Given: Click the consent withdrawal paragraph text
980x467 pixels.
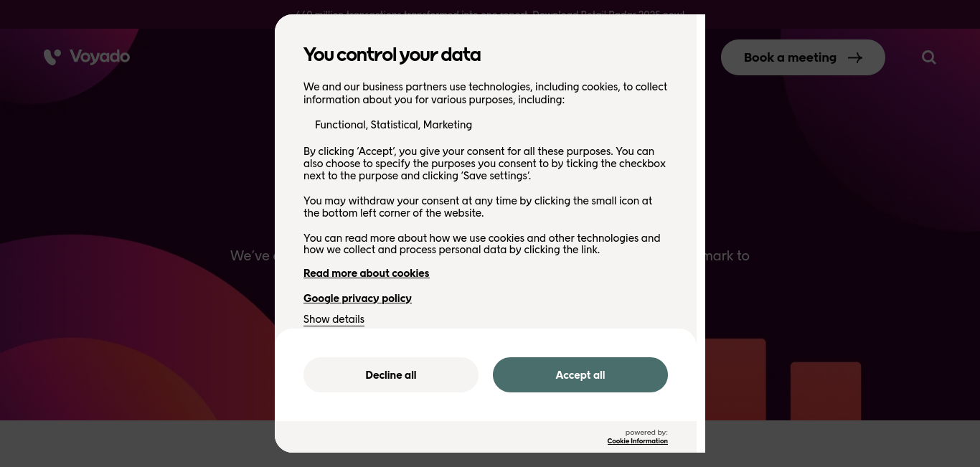Looking at the screenshot, I should click(478, 207).
